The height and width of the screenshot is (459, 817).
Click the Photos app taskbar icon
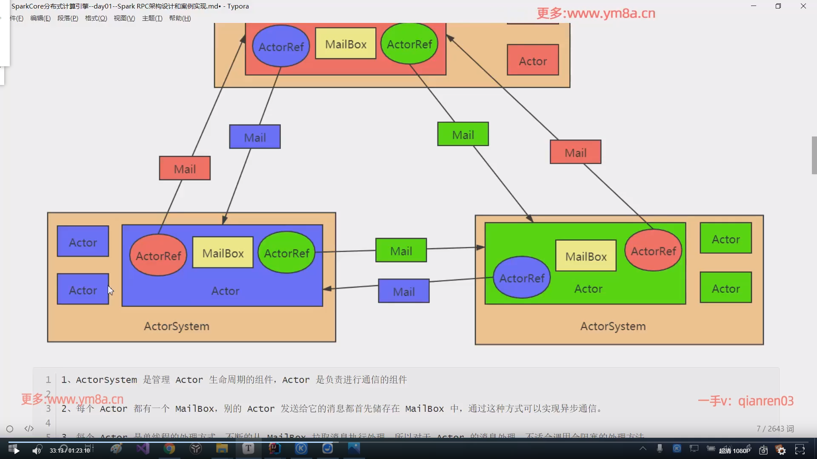coord(354,448)
